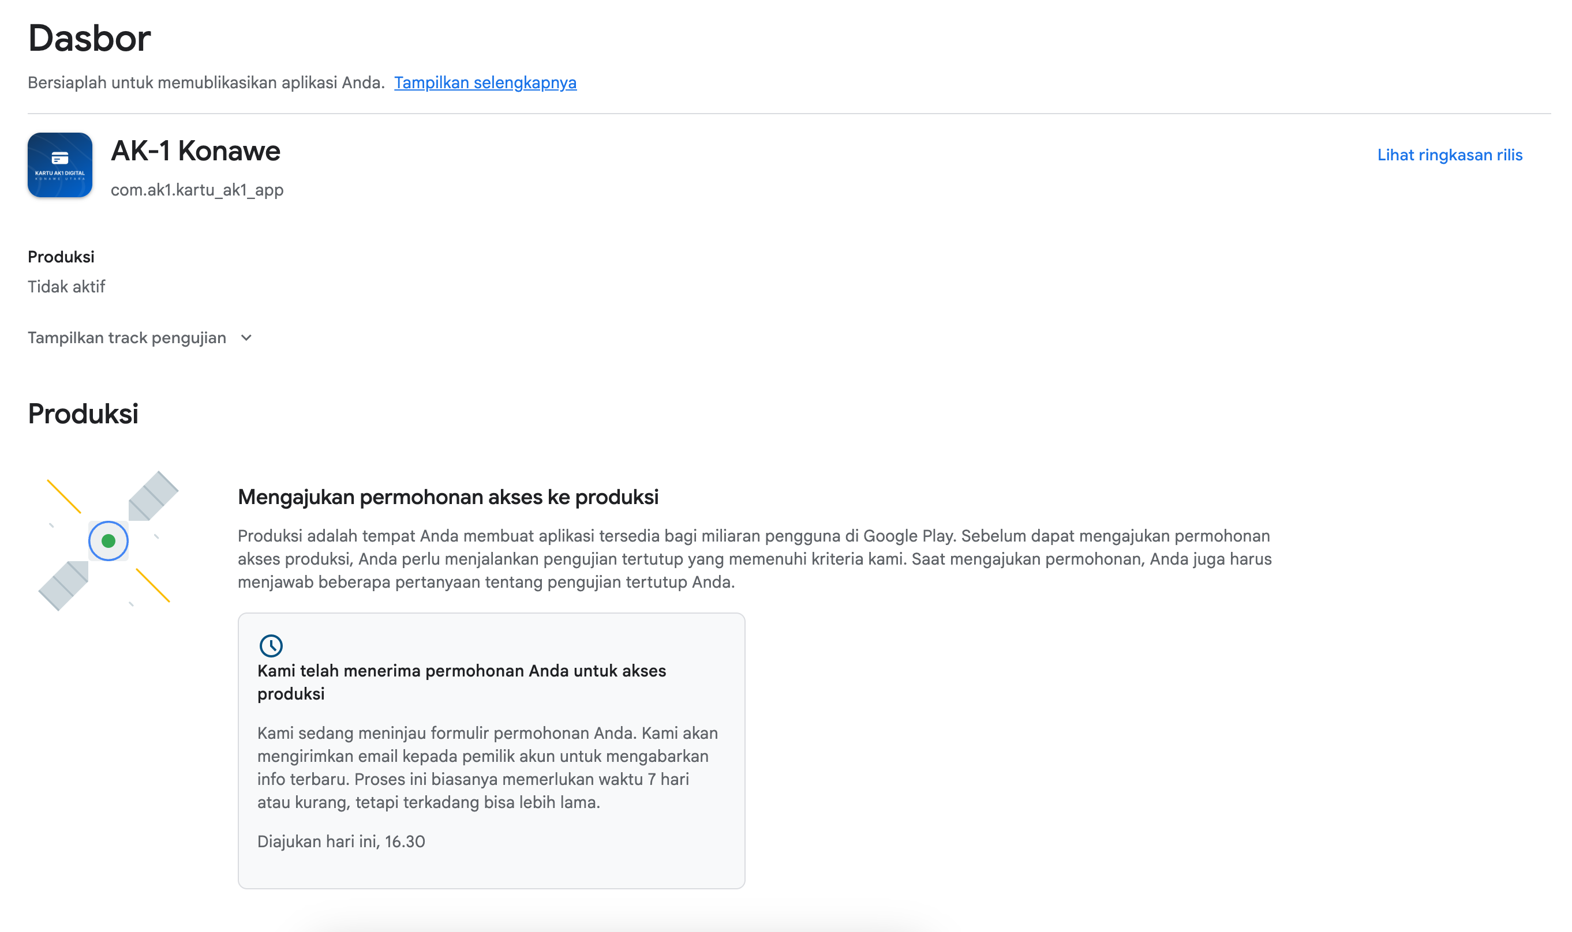
Task: Open the Tampilkan selengkapnya link
Action: (485, 83)
